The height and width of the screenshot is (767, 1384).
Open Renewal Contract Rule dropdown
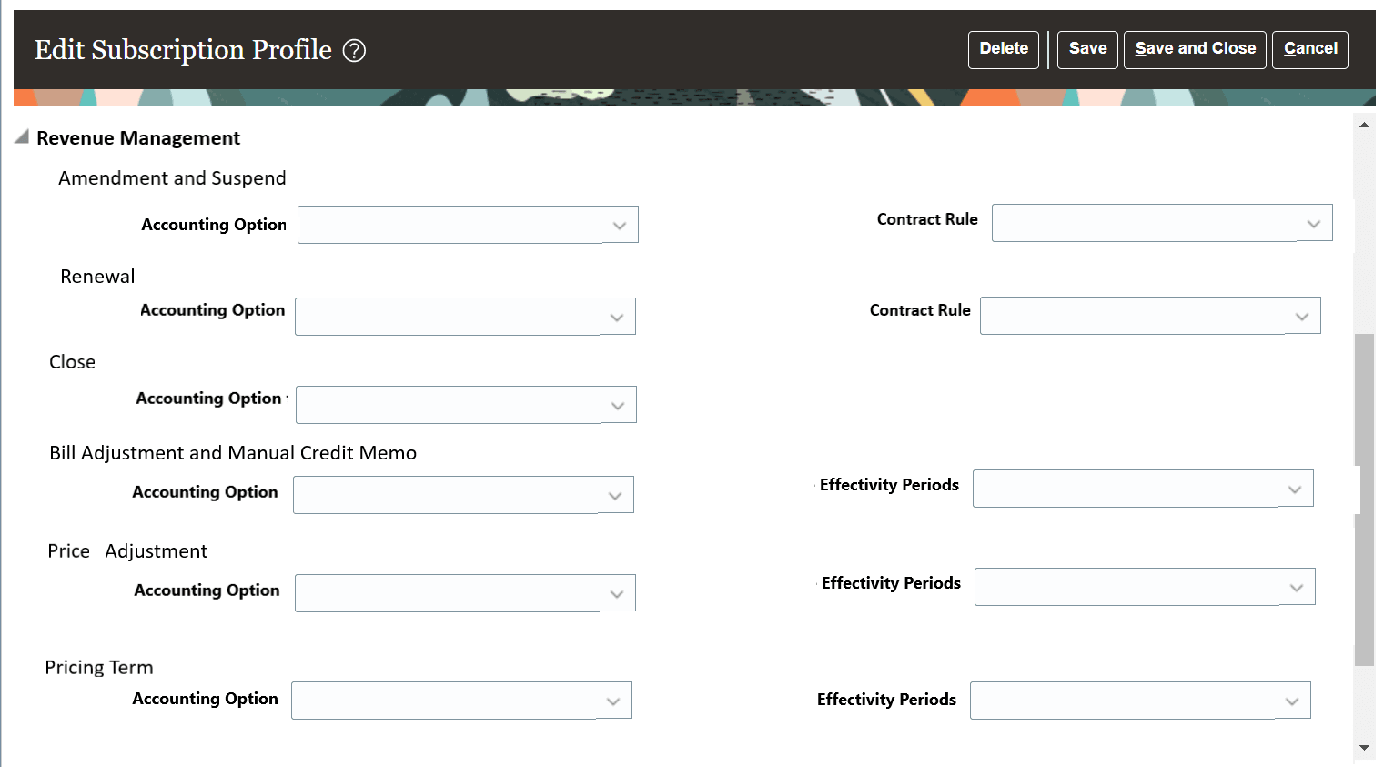[x=1150, y=316]
